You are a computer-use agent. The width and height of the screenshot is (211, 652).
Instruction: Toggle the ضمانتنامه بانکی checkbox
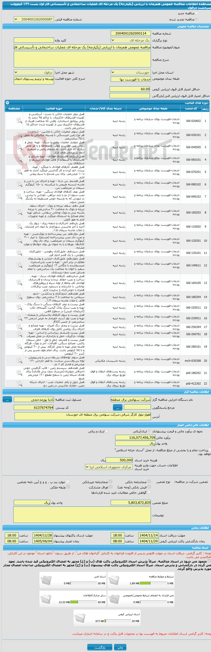point(149,481)
